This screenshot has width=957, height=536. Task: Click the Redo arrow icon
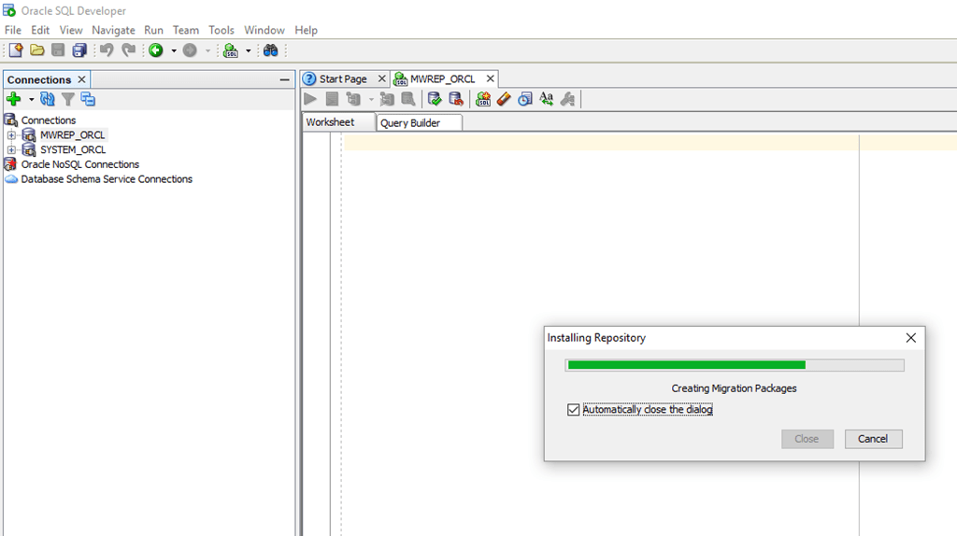128,50
